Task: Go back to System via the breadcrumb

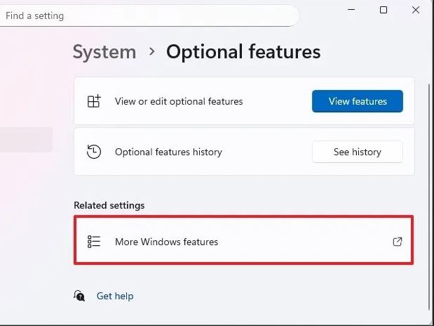Action: pyautogui.click(x=104, y=52)
